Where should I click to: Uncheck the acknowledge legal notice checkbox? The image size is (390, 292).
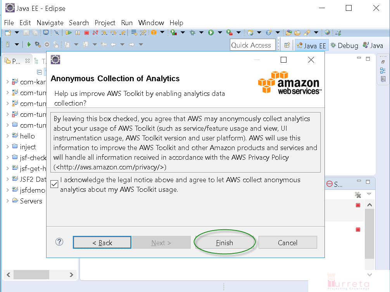54,184
